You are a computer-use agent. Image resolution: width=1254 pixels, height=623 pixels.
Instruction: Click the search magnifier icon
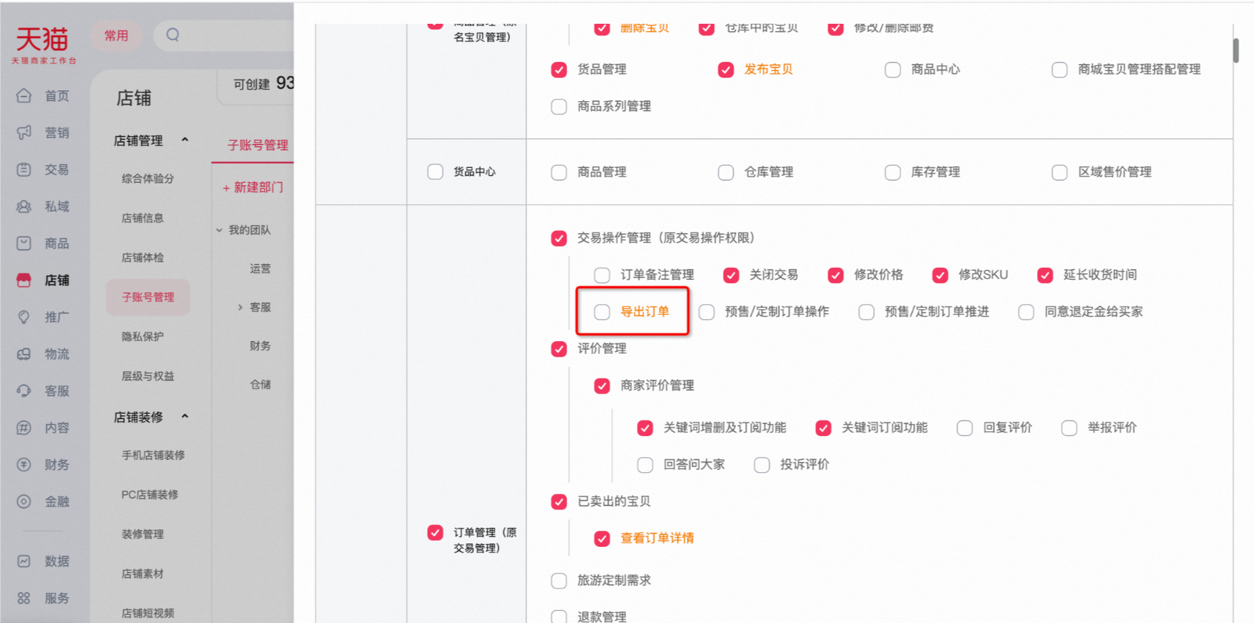173,35
